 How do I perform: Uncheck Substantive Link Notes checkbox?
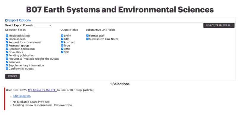pos(87,39)
